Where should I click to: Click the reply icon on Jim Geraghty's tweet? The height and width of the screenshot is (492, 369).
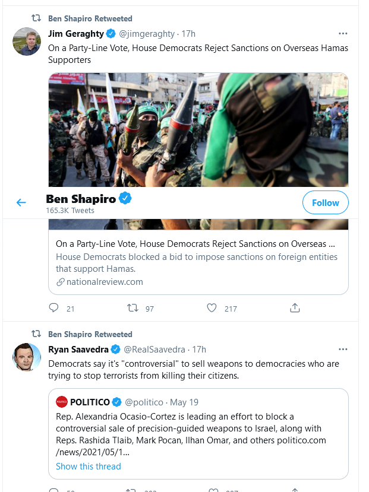point(54,308)
